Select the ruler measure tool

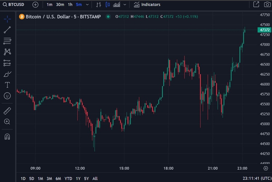tap(7, 111)
